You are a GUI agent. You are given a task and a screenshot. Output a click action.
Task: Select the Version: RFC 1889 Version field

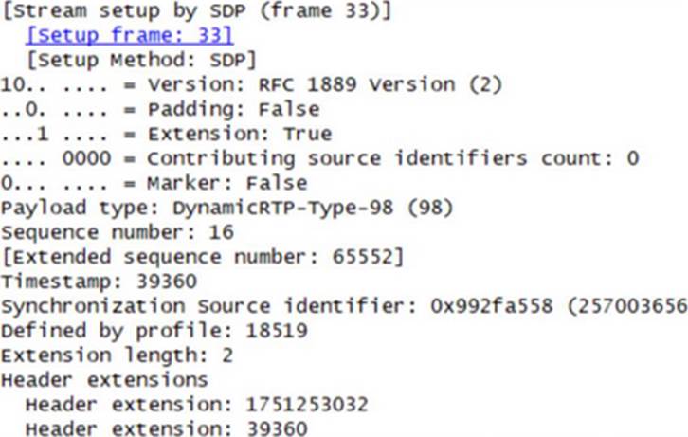click(x=251, y=84)
